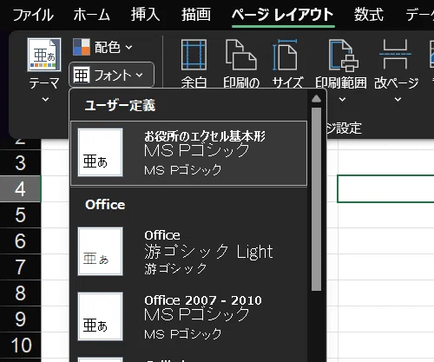Choose the Office 2007 - 2010 font theme
The height and width of the screenshot is (362, 434).
tap(188, 317)
